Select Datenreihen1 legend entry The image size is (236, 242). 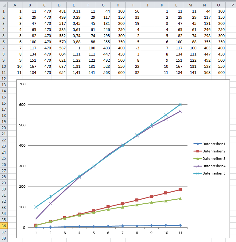tap(209, 144)
